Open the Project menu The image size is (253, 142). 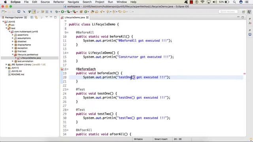pos(100,2)
